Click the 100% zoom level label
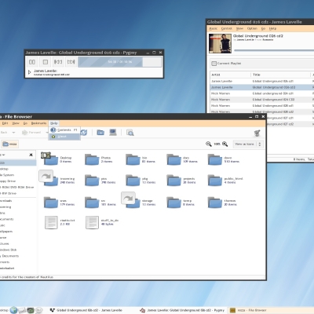The width and height of the screenshot is (314, 314). (217, 144)
